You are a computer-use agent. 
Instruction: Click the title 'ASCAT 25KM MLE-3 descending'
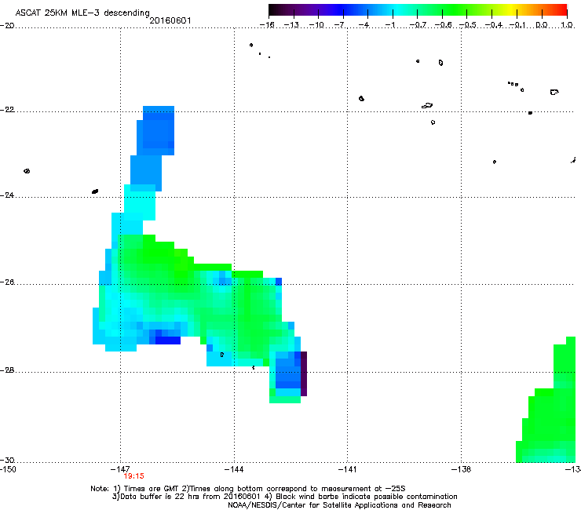click(x=82, y=13)
